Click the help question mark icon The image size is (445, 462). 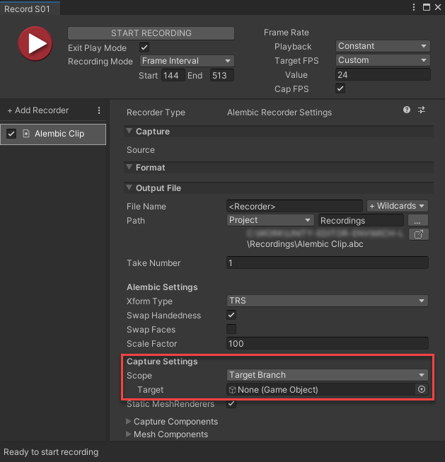(x=407, y=110)
